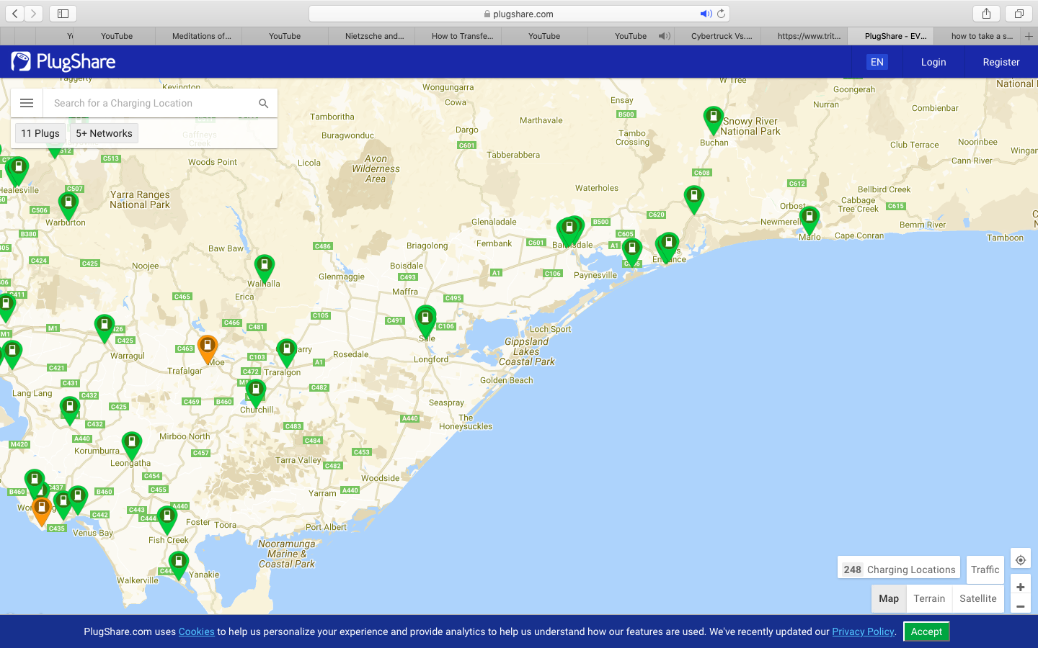Click the search magnifier icon
The image size is (1038, 648).
[x=264, y=104]
